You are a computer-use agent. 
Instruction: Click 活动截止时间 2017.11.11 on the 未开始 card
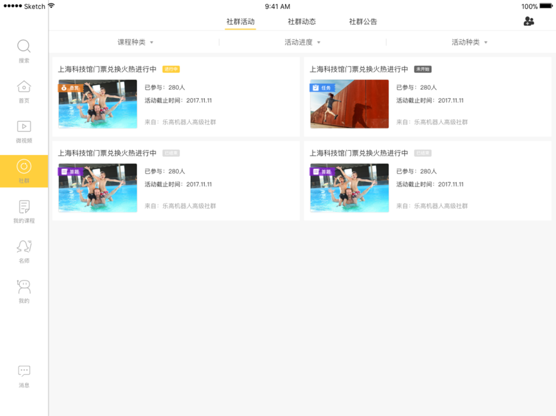pos(430,100)
